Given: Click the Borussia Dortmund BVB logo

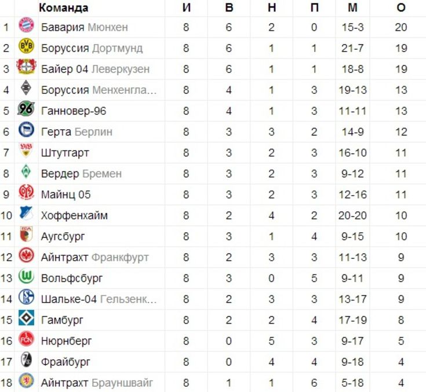Looking at the screenshot, I should click(x=26, y=46).
